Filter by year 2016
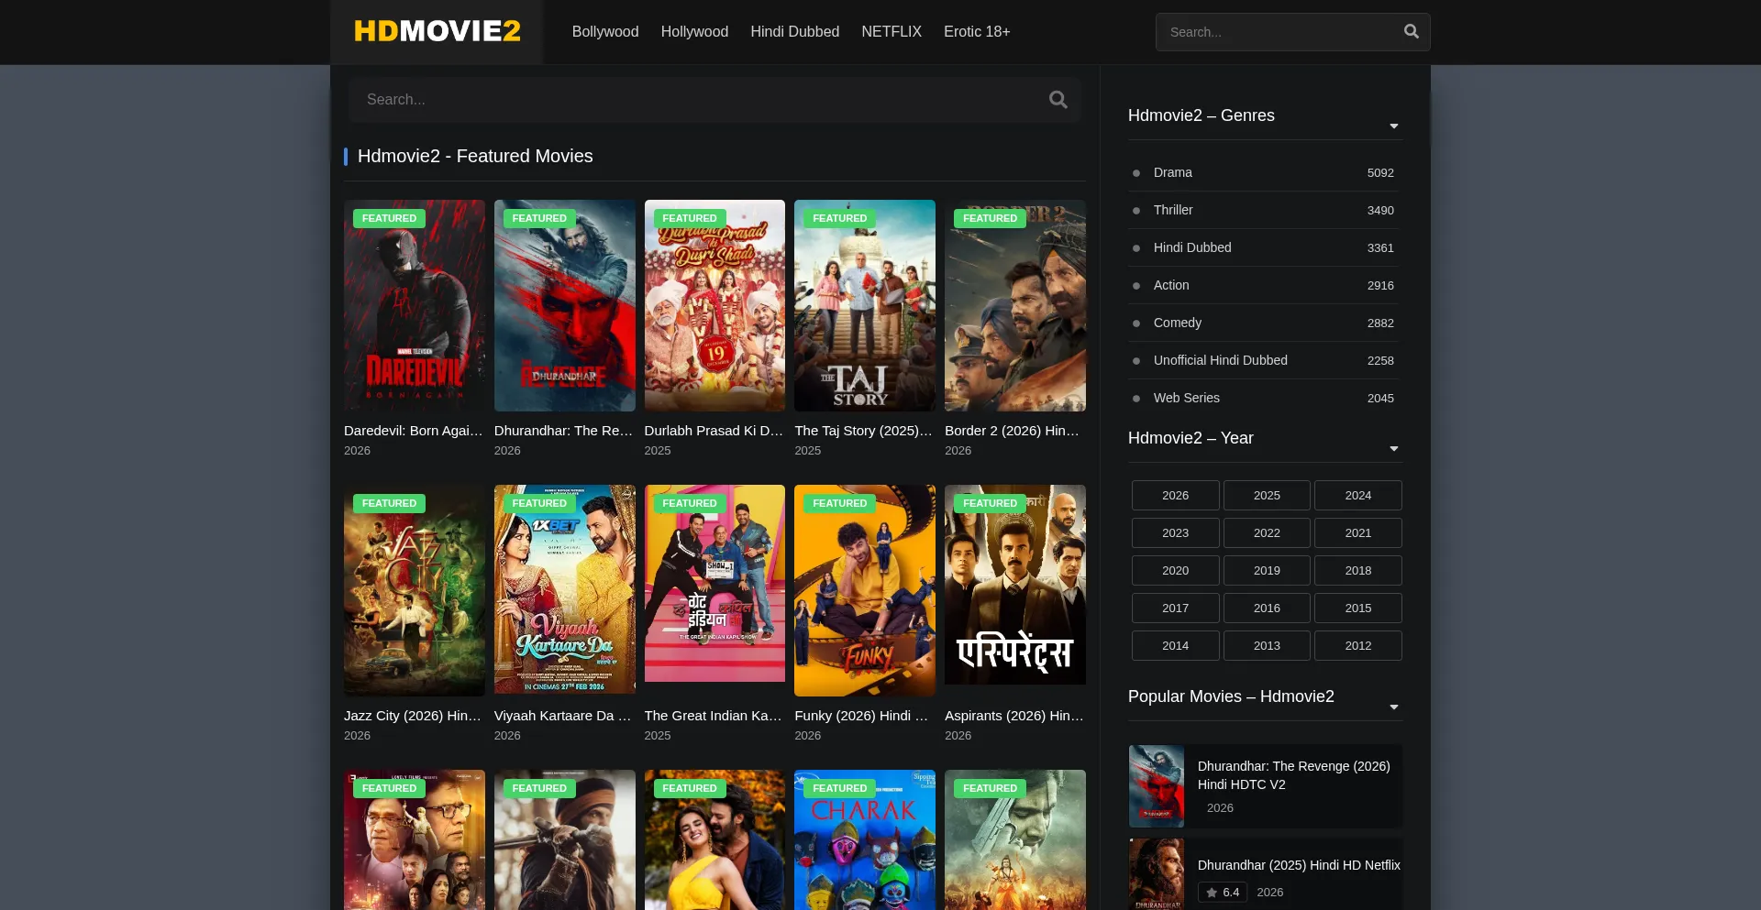1761x910 pixels. [1267, 608]
